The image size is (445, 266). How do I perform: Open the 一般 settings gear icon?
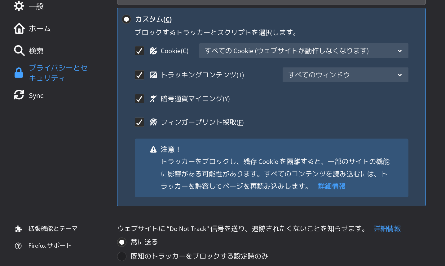[x=19, y=6]
